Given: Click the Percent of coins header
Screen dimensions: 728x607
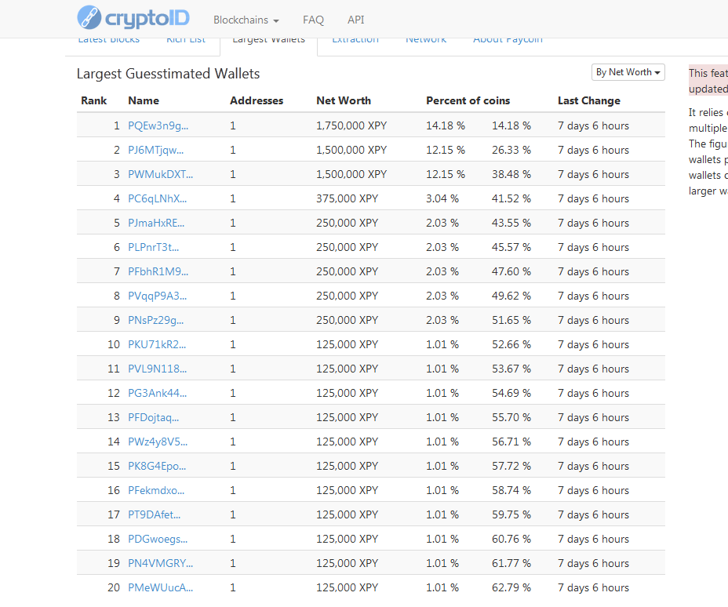Looking at the screenshot, I should tap(468, 100).
